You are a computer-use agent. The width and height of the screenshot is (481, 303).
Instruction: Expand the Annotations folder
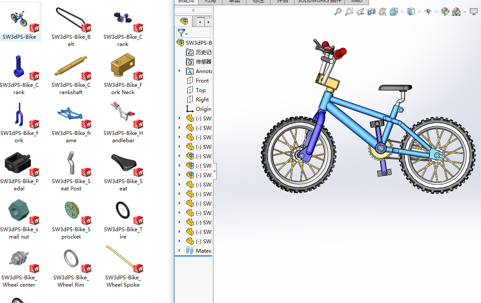(180, 71)
